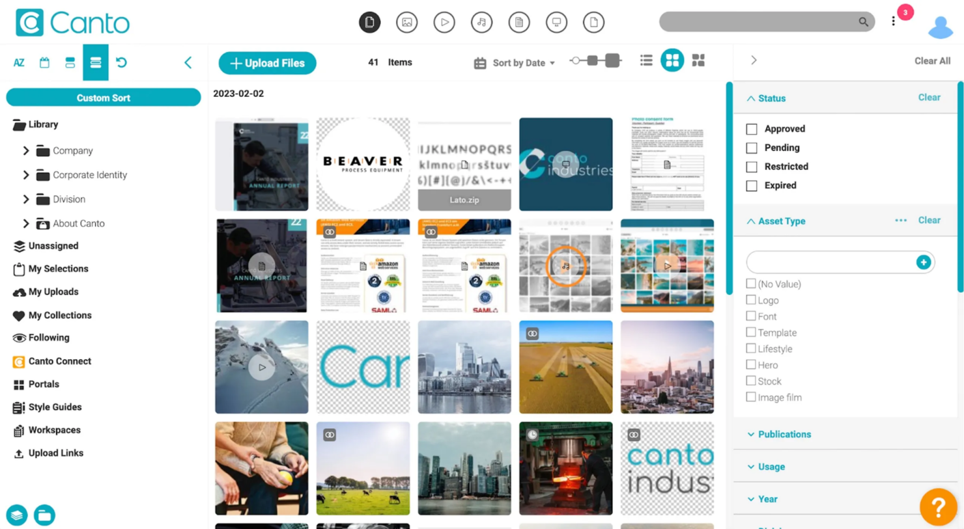The image size is (964, 529).
Task: Filter assets by other files icon
Action: pyautogui.click(x=593, y=22)
